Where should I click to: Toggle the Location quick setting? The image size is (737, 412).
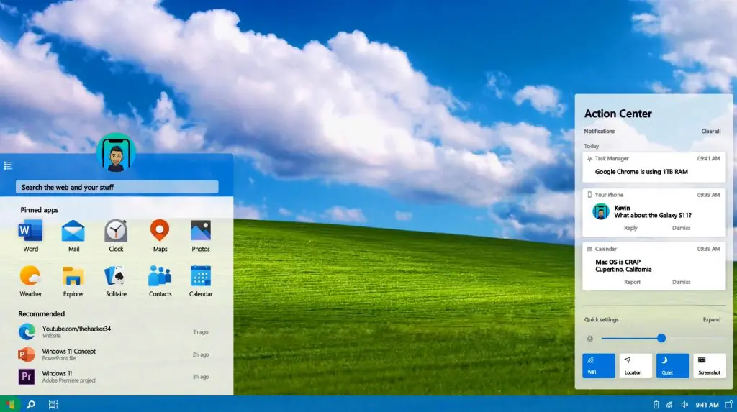point(635,365)
